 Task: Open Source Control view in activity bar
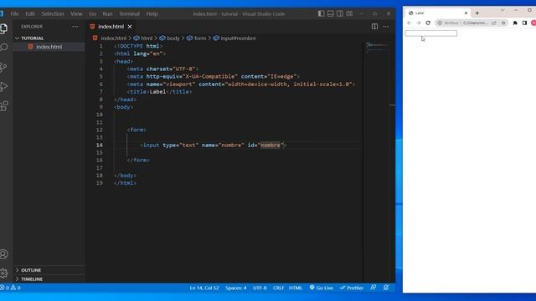tap(3, 67)
